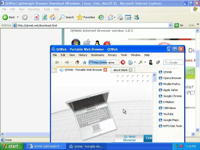
Task: Open CNN News bookmark link
Action: coord(167,108)
